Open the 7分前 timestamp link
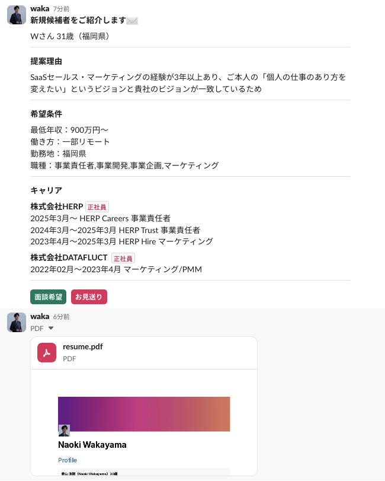The width and height of the screenshot is (385, 481). click(61, 9)
